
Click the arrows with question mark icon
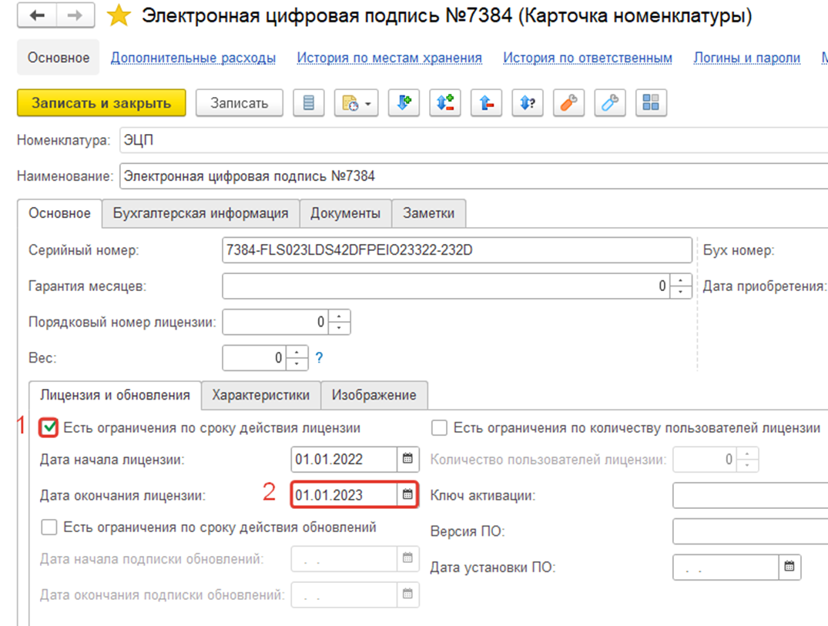[528, 102]
